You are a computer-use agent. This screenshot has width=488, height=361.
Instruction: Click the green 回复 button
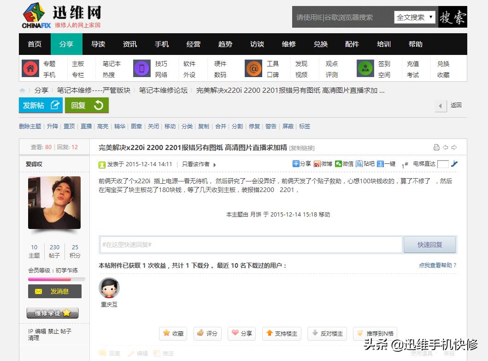[x=87, y=105]
